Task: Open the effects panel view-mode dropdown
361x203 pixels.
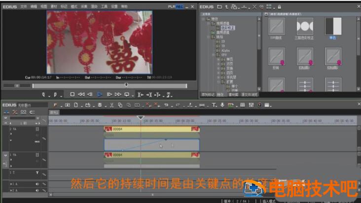Action: (x=274, y=8)
